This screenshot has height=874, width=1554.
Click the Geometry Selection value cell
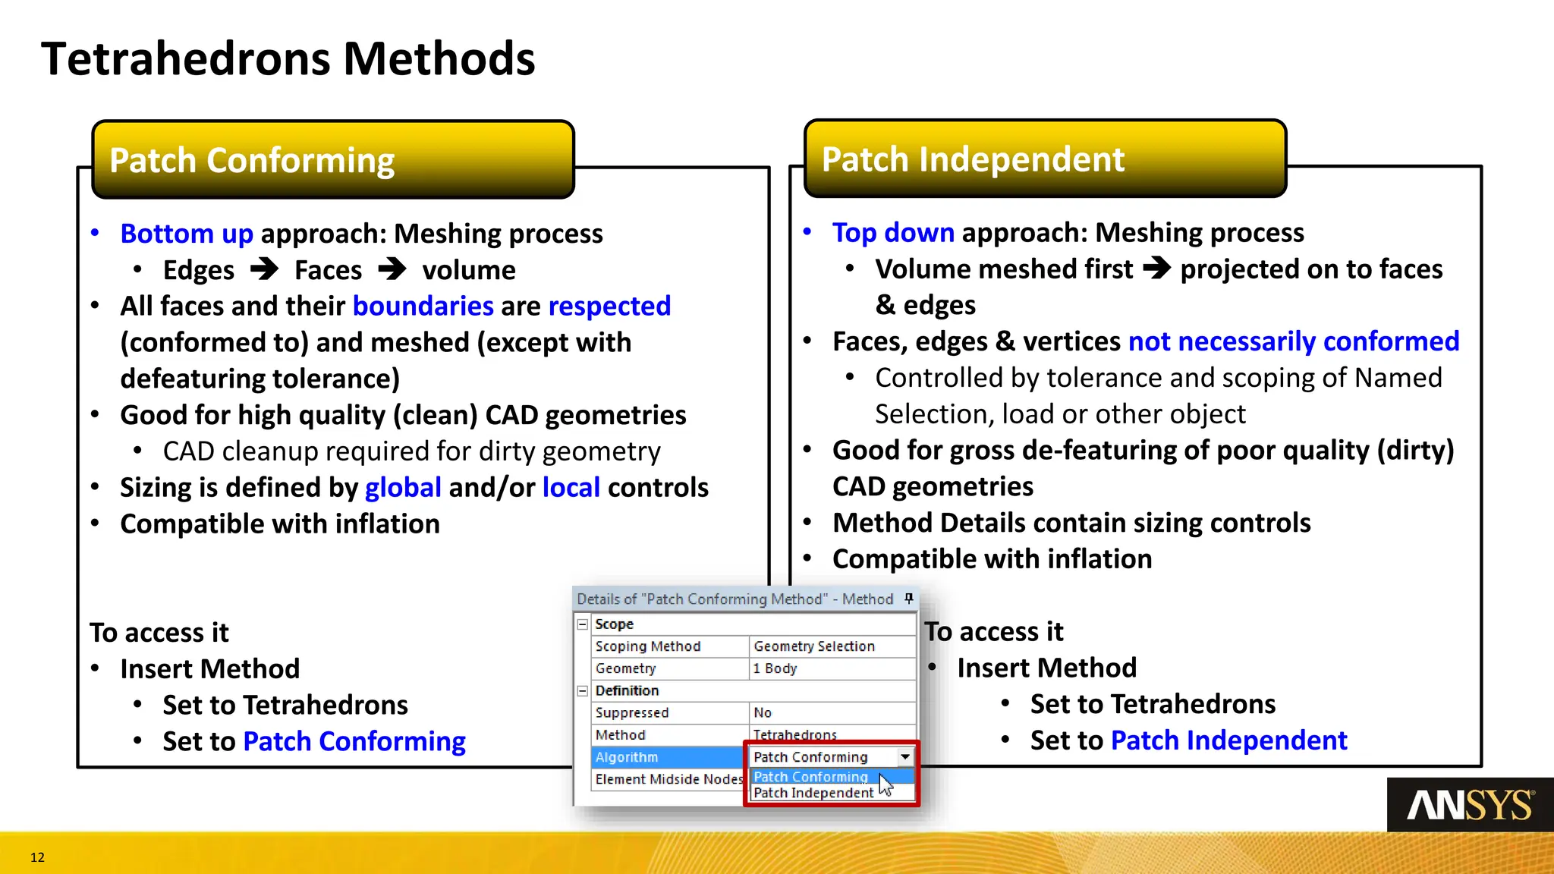(x=814, y=646)
